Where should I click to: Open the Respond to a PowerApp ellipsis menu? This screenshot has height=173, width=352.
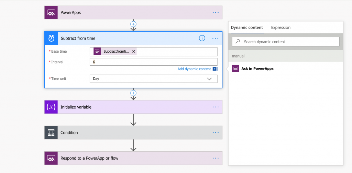(x=216, y=158)
